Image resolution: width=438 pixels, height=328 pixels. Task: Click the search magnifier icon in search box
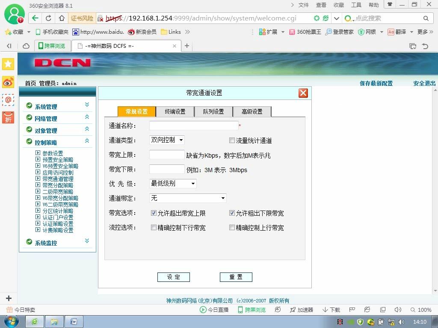coord(426,18)
